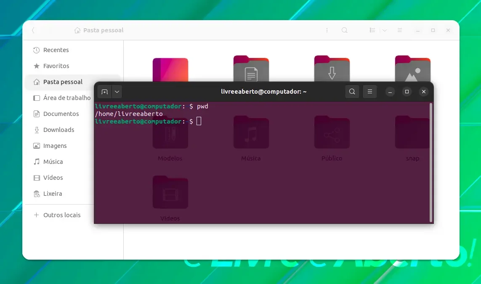Close the terminal window
Screen dimensions: 481x284
pos(424,92)
